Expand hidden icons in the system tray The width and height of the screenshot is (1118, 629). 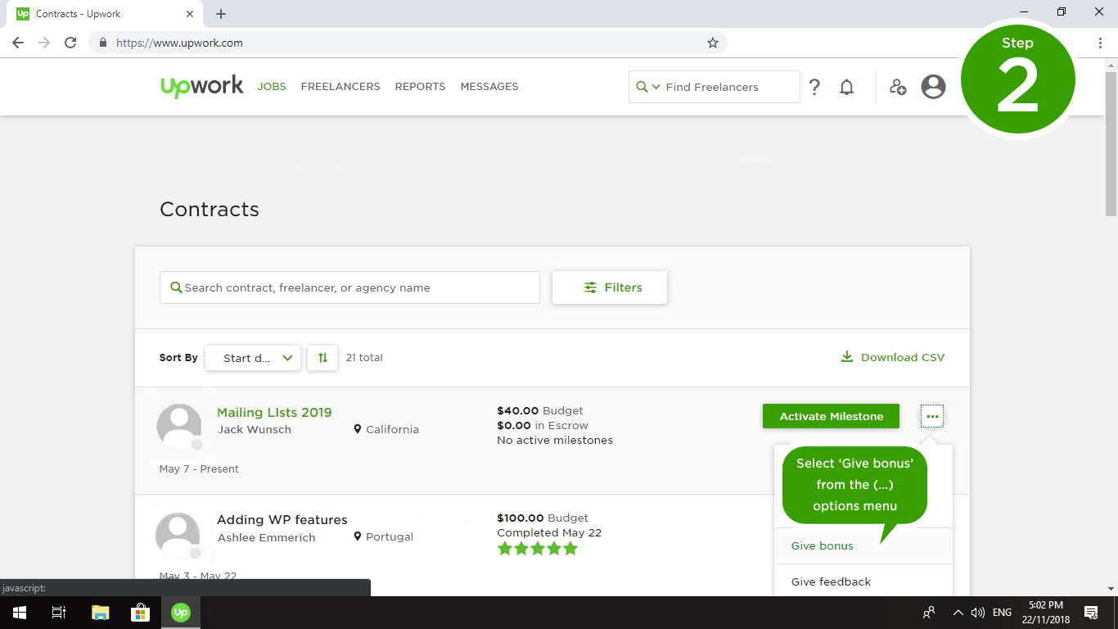click(957, 612)
